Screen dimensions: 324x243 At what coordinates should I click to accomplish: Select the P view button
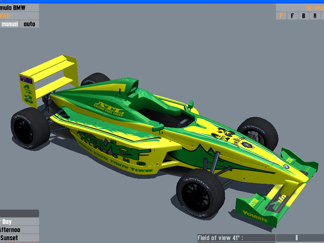pos(281,16)
